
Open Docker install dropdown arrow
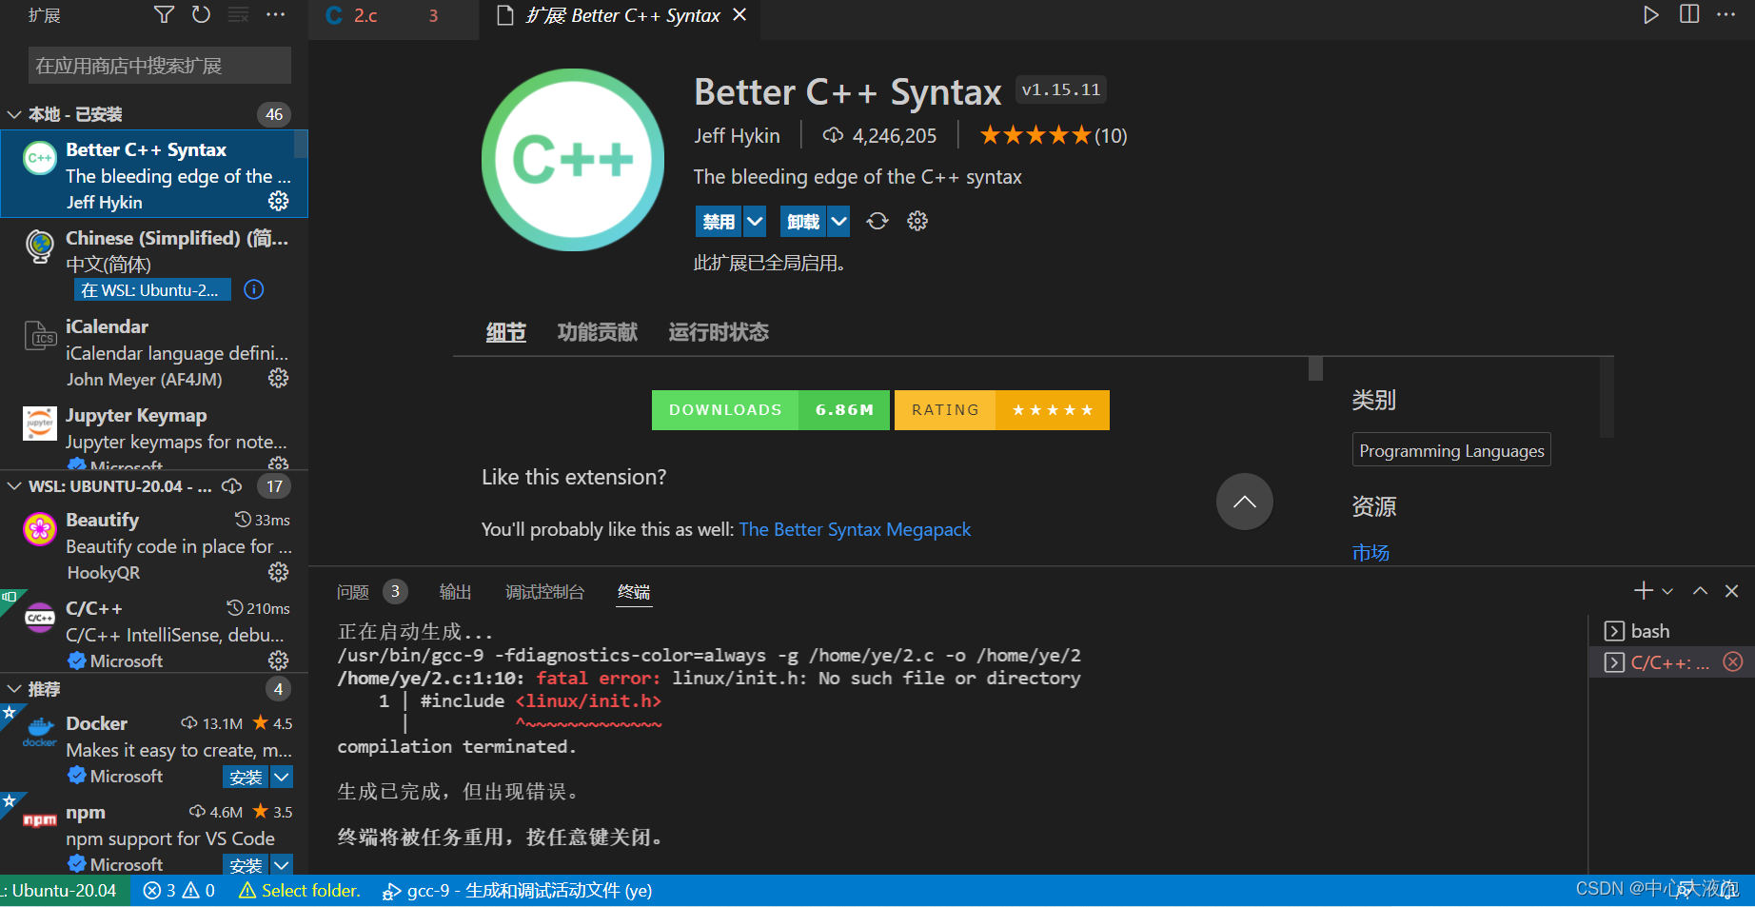tap(282, 777)
